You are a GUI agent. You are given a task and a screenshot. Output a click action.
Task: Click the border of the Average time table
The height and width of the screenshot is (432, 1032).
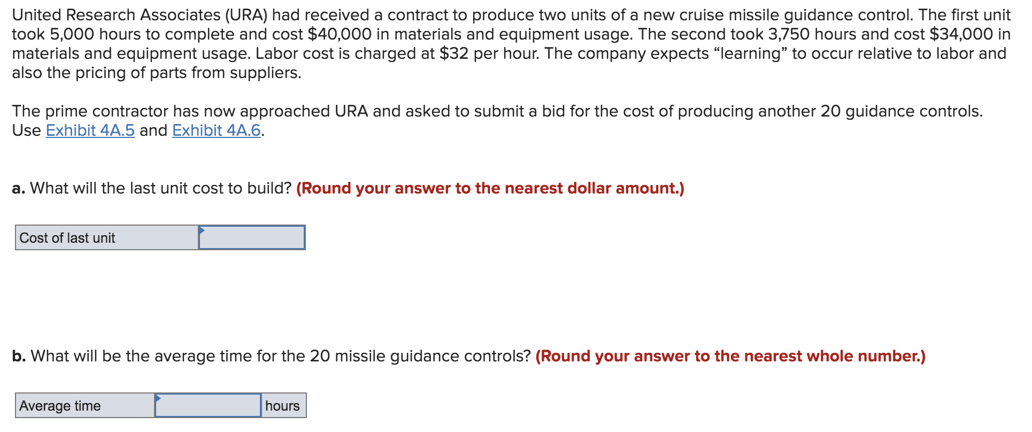(160, 394)
